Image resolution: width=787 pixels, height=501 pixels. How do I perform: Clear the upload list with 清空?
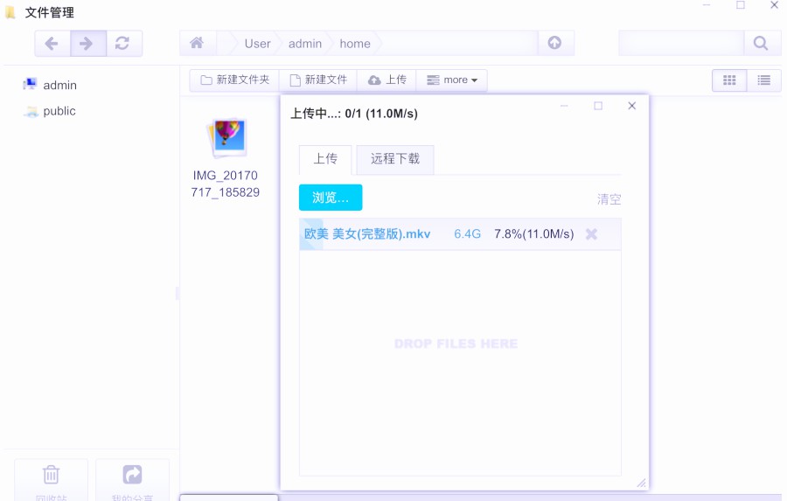pos(609,199)
